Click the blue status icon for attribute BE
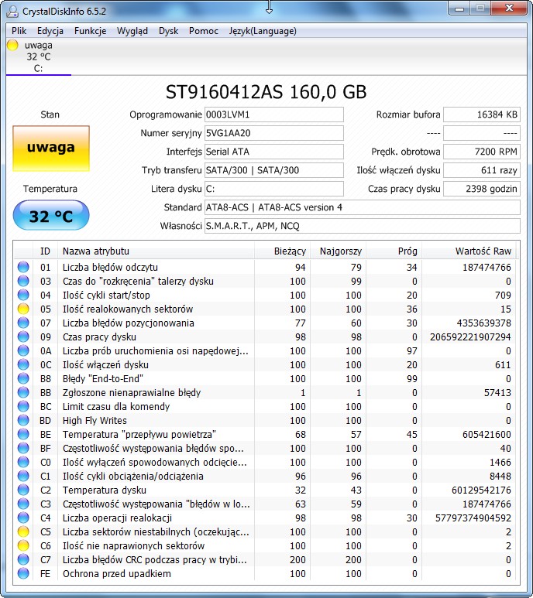533x598 pixels. point(23,434)
